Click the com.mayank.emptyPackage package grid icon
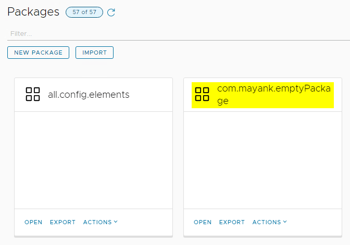The height and width of the screenshot is (245, 350). (x=202, y=94)
